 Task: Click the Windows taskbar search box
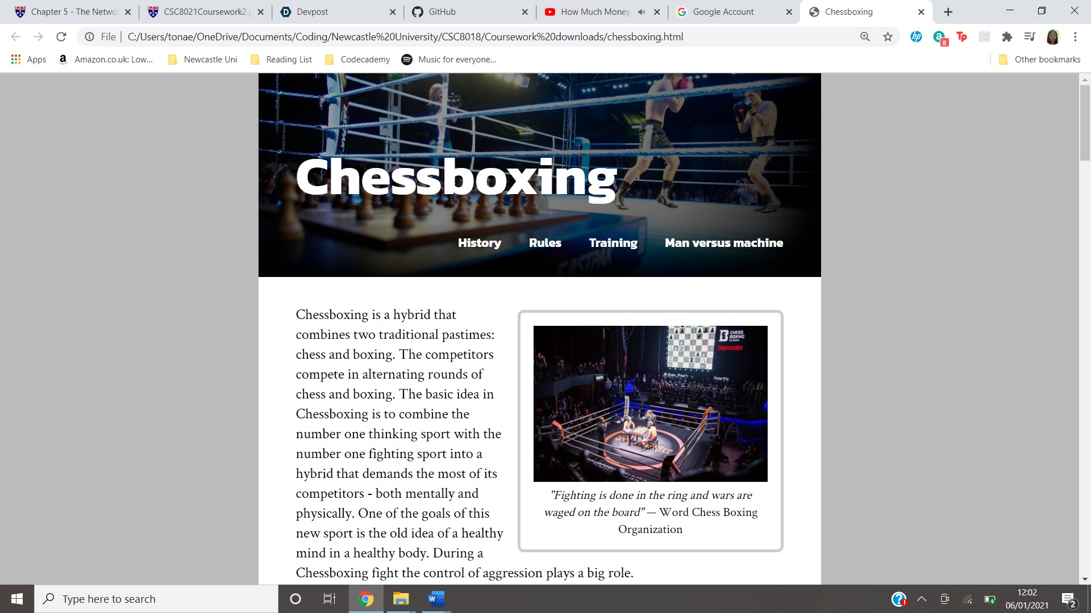point(156,599)
